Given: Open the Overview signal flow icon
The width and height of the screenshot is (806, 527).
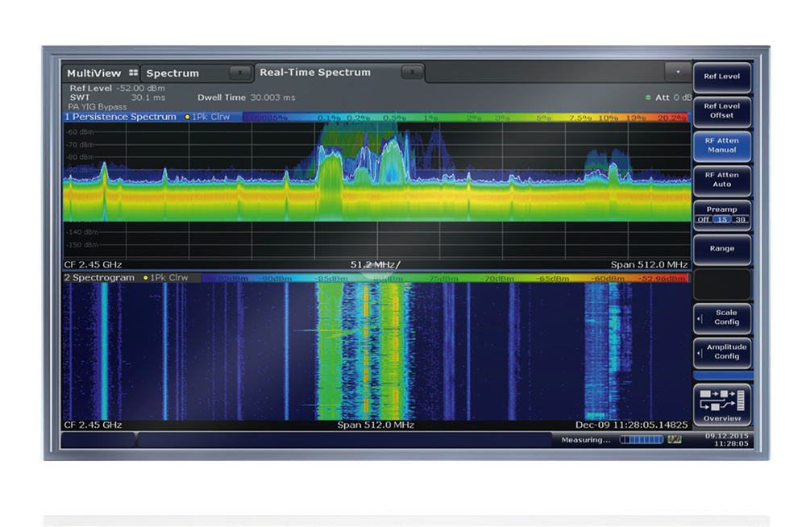Looking at the screenshot, I should coord(721,399).
